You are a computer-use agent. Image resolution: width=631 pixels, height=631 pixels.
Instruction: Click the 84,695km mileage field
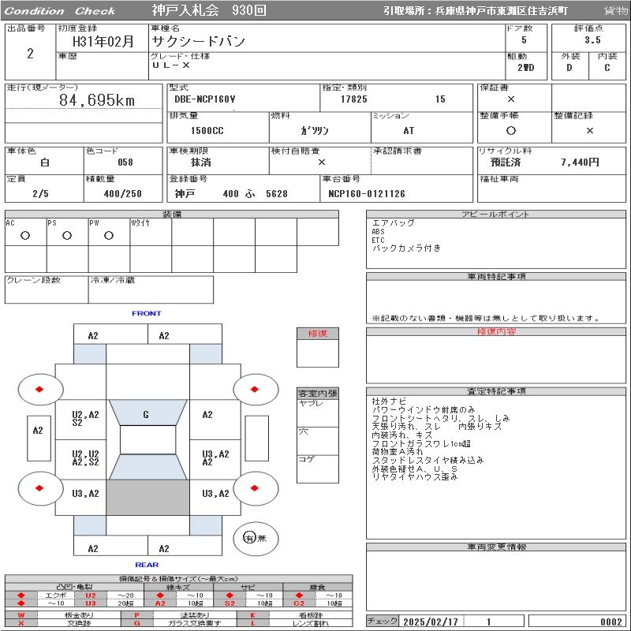tap(97, 100)
